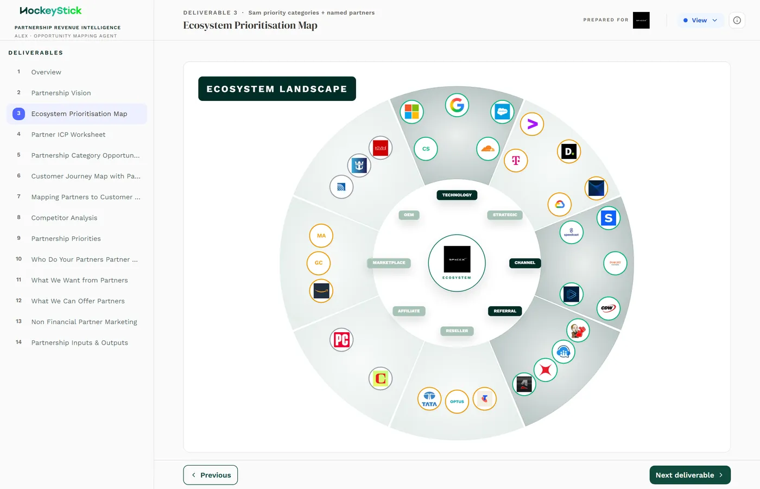The height and width of the screenshot is (489, 760).
Task: Select the Royal Caribbean anchor logo
Action: tap(359, 165)
